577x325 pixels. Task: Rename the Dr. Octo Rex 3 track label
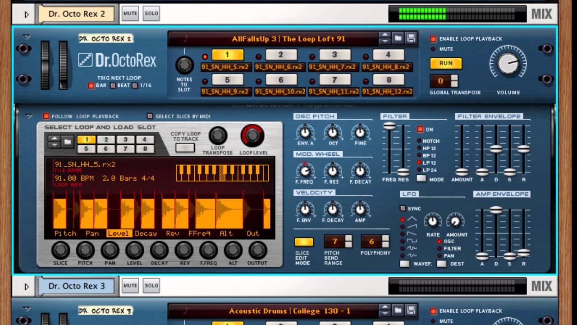pos(76,286)
